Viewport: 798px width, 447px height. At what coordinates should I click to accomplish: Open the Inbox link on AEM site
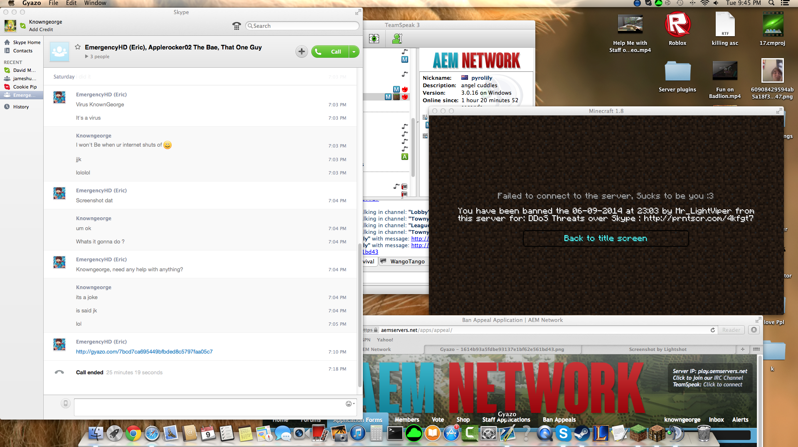click(x=716, y=420)
